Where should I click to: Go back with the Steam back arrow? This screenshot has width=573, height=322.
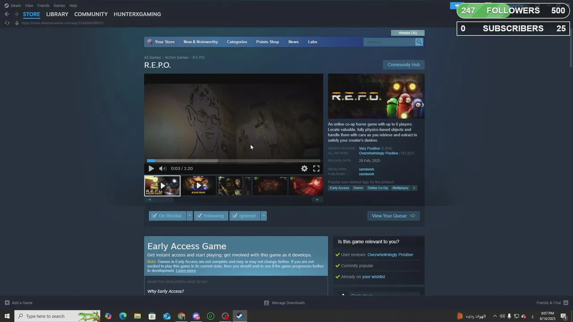(x=7, y=14)
